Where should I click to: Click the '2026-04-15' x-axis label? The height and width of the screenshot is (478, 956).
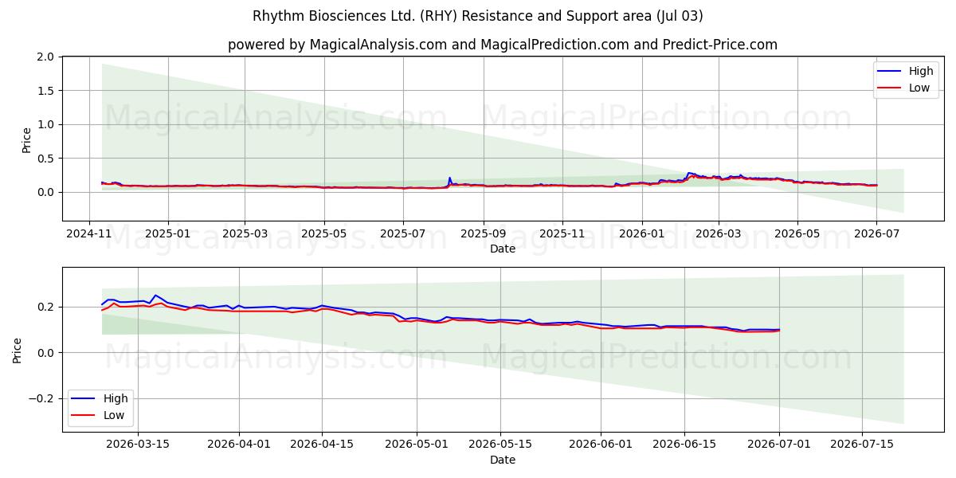(x=322, y=445)
